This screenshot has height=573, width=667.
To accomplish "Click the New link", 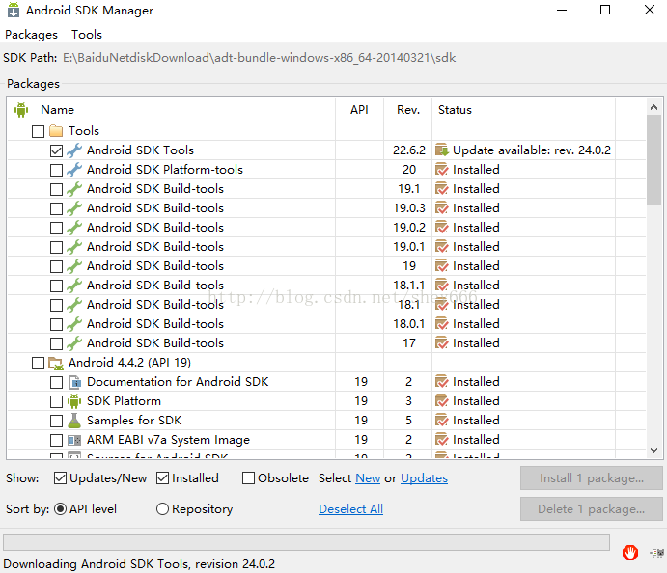I will click(368, 478).
